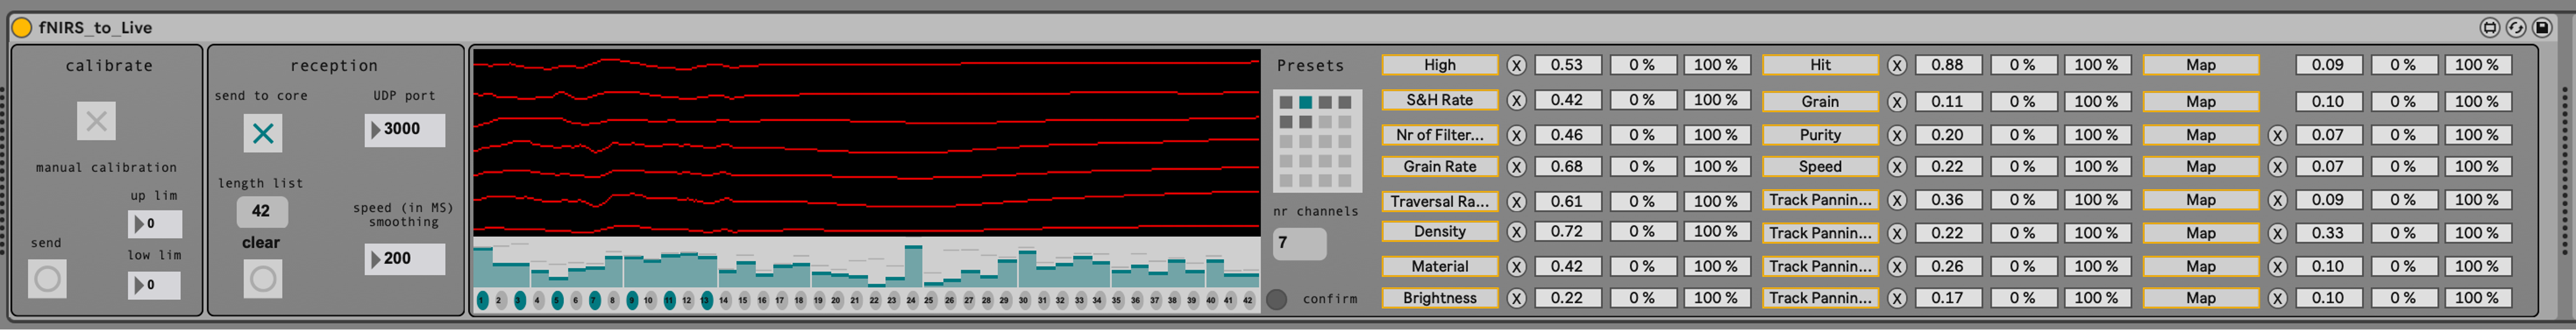2576x330 pixels.
Task: Toggle channel 9 in the channel selector row
Action: coord(631,300)
